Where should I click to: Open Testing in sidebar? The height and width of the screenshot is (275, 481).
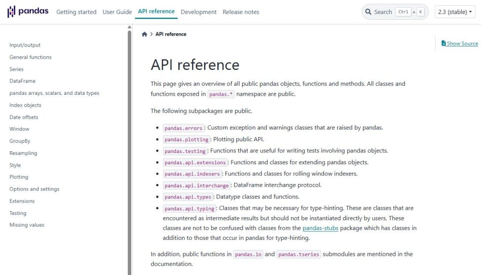point(18,213)
